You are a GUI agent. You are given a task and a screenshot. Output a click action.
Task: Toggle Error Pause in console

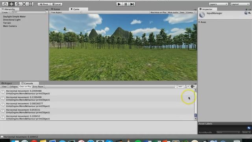pos(38,86)
